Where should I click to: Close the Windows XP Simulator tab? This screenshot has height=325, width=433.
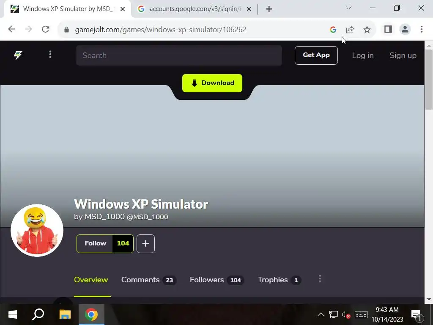pos(123,9)
